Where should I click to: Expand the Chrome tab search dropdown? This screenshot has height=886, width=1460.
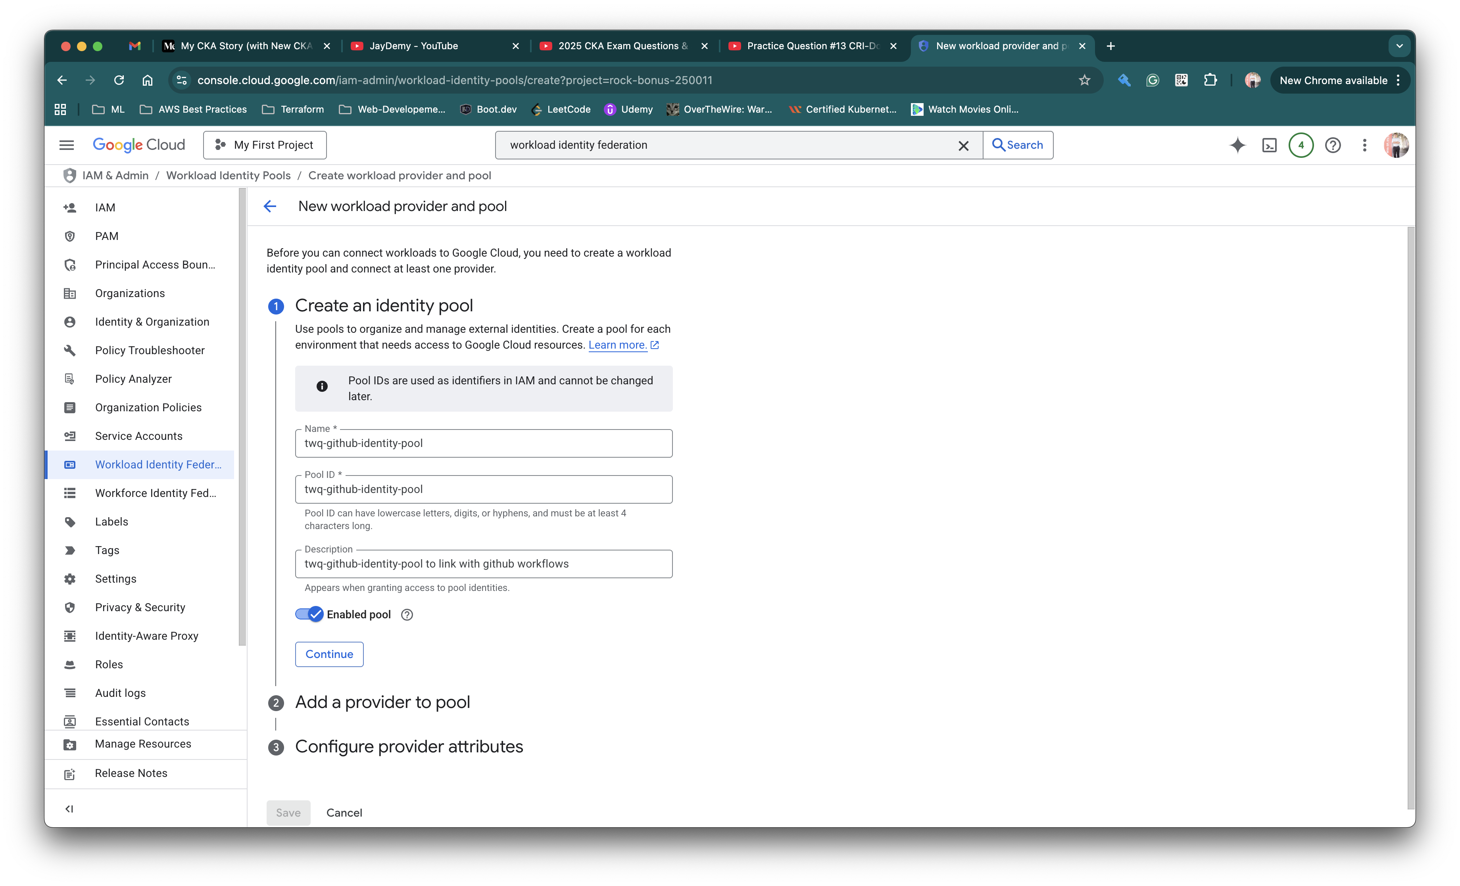(x=1400, y=46)
